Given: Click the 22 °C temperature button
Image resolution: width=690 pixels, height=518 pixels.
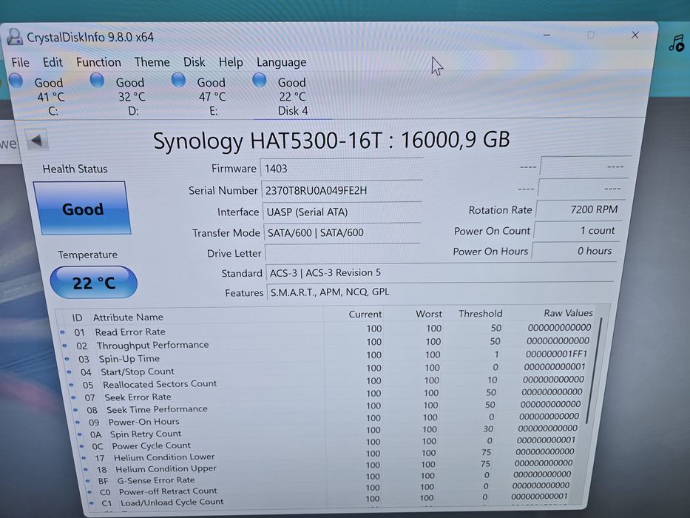Looking at the screenshot, I should (94, 283).
